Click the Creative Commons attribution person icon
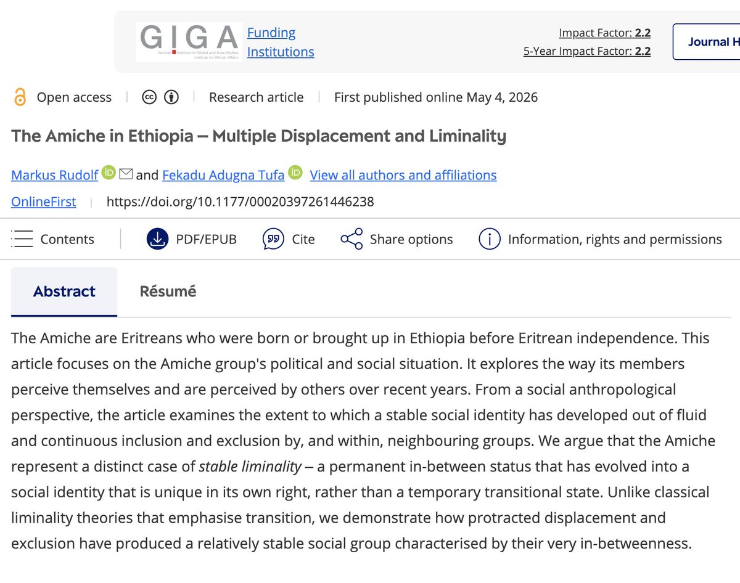Image resolution: width=740 pixels, height=583 pixels. (x=171, y=97)
